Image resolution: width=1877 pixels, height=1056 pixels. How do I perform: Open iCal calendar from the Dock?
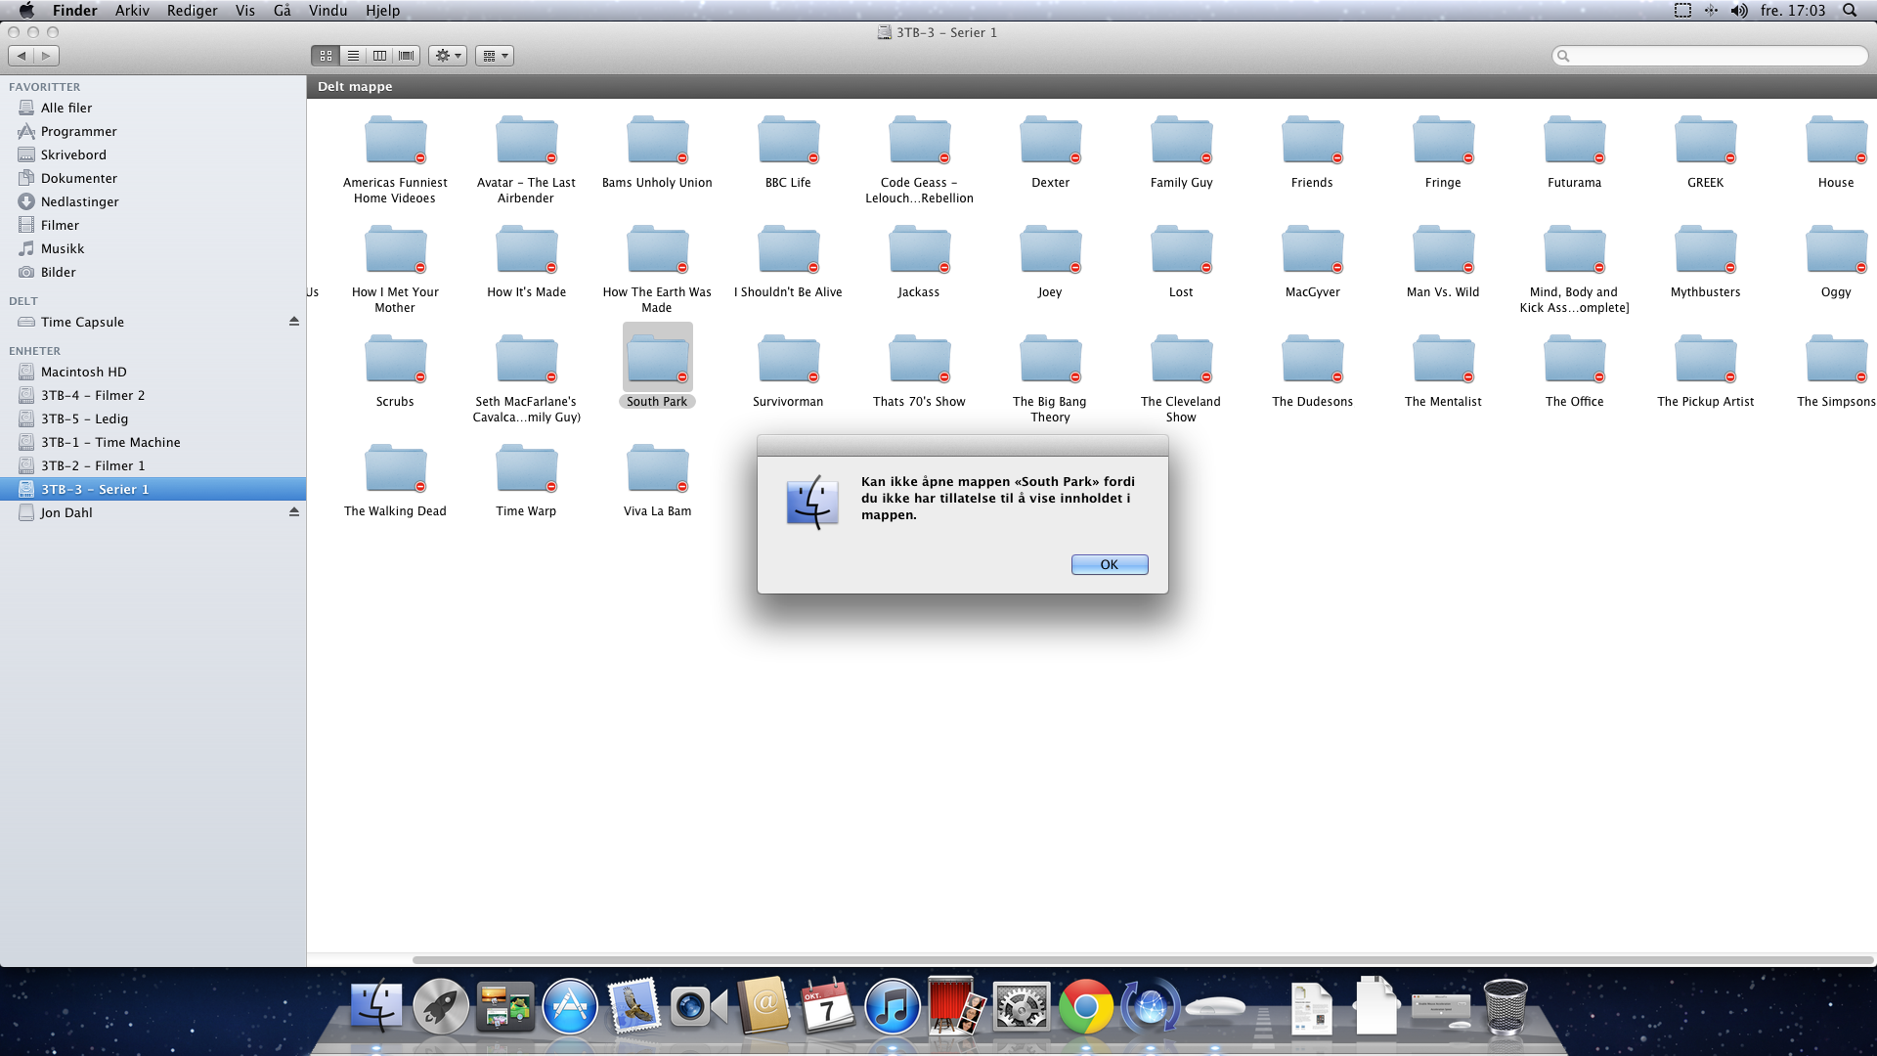click(827, 1006)
